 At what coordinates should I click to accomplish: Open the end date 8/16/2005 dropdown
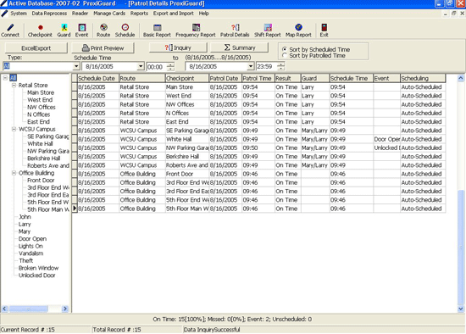click(x=251, y=66)
